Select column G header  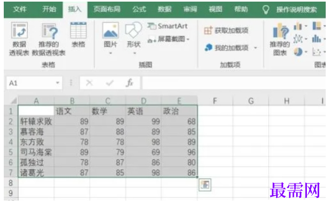point(250,101)
